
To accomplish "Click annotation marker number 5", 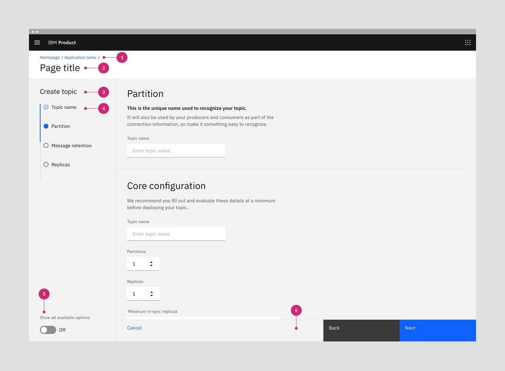I will (x=44, y=294).
